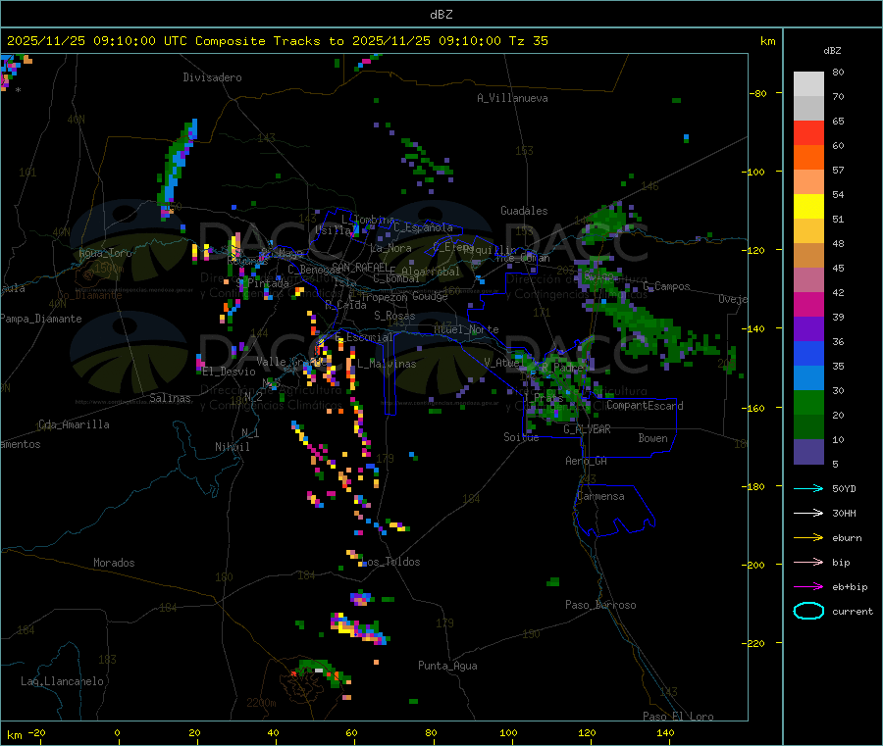
Task: Click the orange 57-60 dBZ color swatch
Action: tap(808, 158)
